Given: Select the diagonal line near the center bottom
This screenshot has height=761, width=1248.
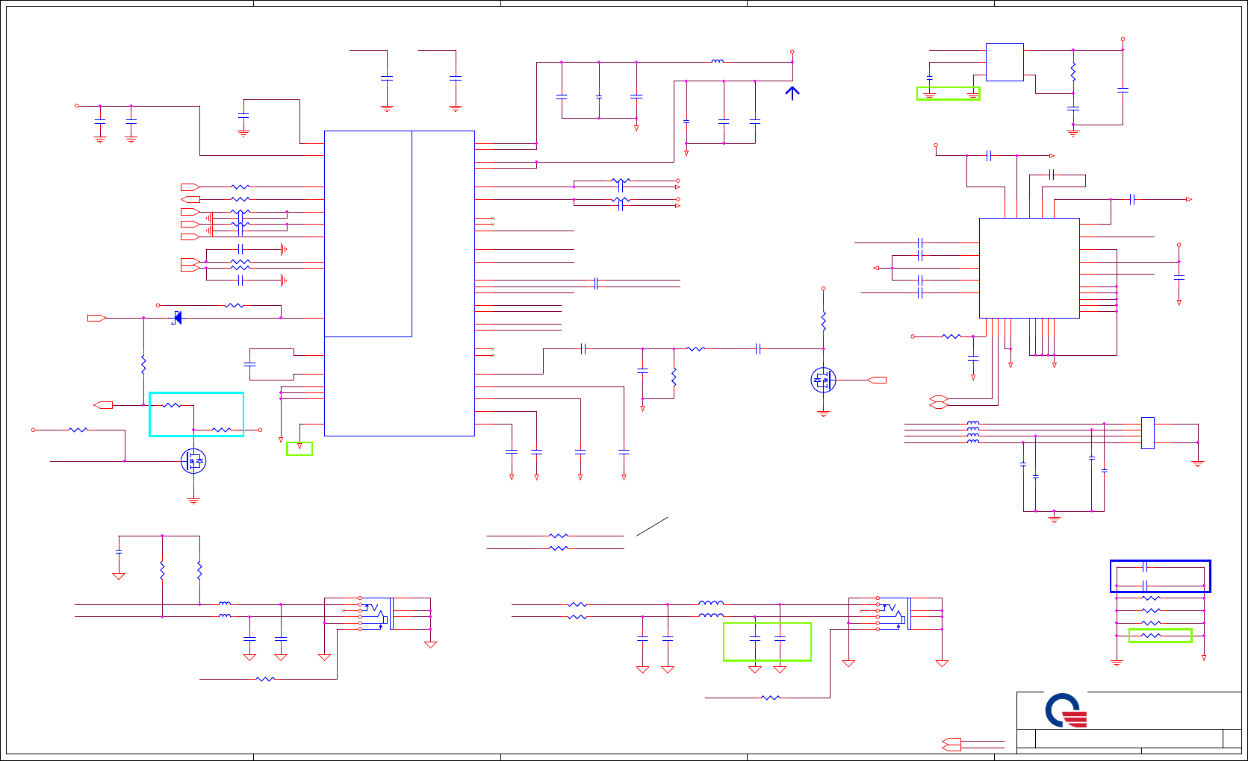Looking at the screenshot, I should click(652, 526).
